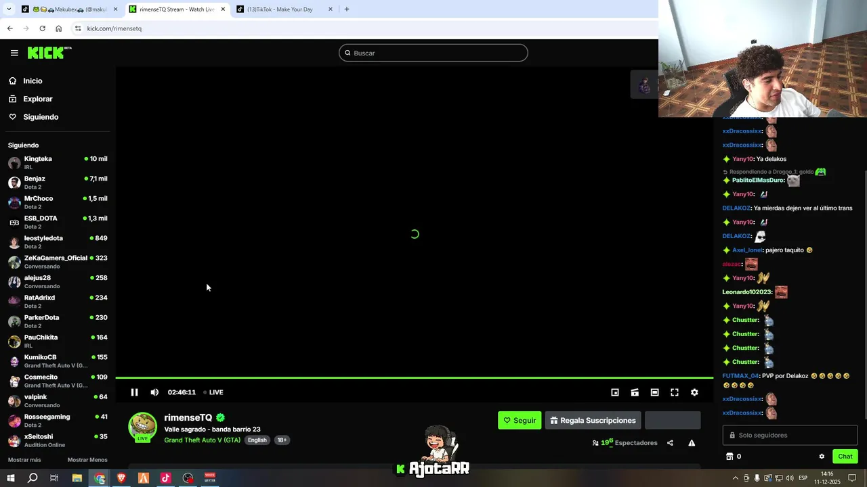Open valpink channel
This screenshot has height=487, width=867.
pos(58,400)
